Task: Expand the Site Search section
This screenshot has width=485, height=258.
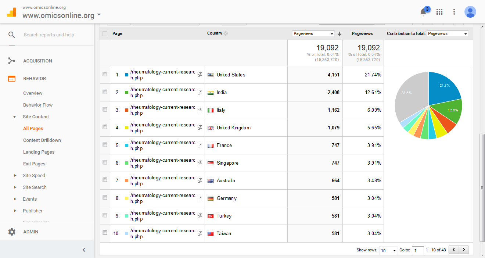Action: coord(15,187)
